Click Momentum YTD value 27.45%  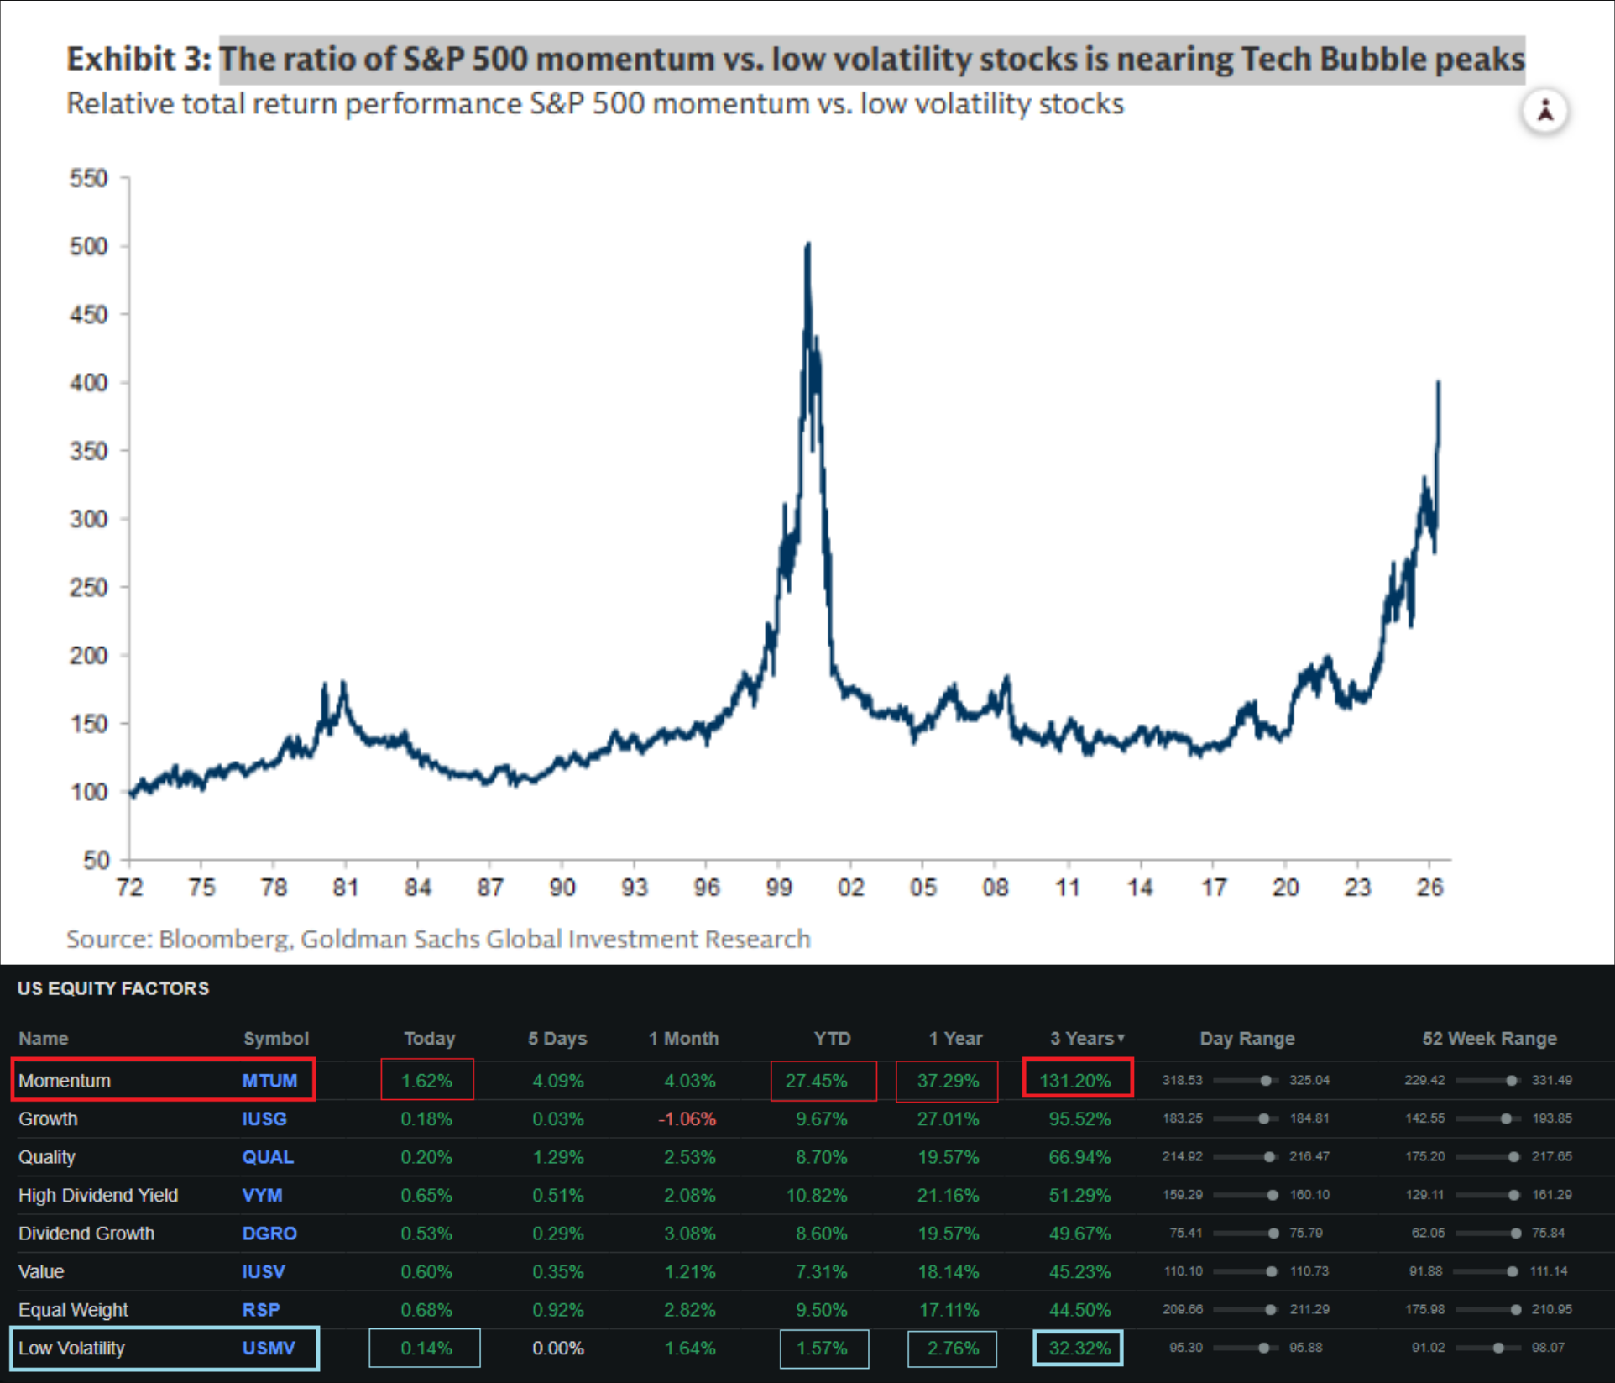point(816,1081)
